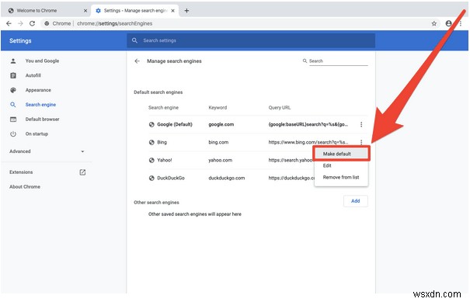
Task: Click the browser forward arrow
Action: click(20, 23)
